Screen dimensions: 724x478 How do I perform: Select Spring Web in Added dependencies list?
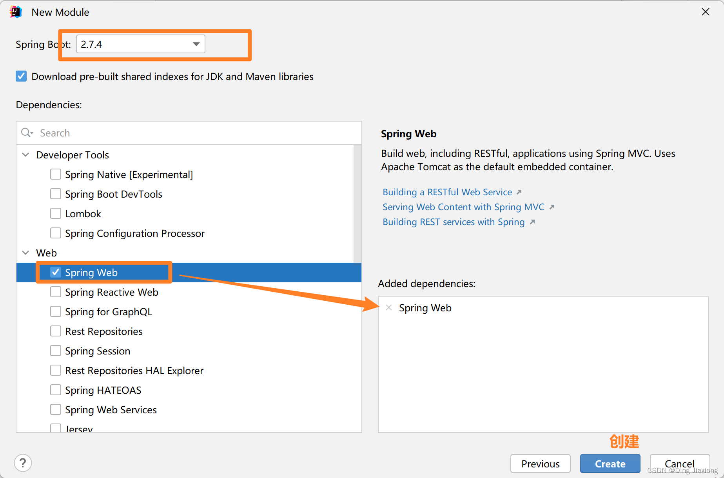pos(425,308)
